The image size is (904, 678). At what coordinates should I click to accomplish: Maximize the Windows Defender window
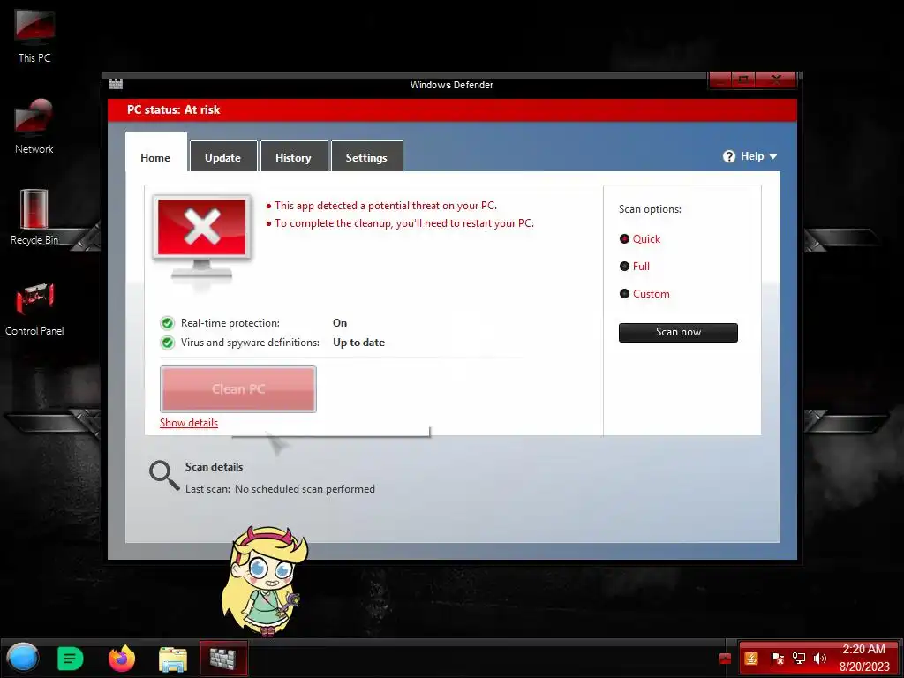tap(743, 79)
